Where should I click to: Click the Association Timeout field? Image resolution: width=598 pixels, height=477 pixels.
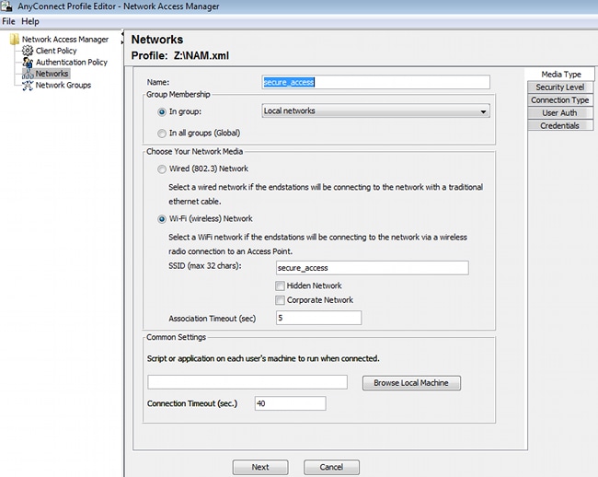(x=319, y=318)
